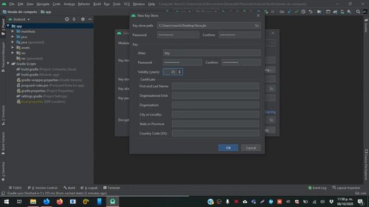Select settings.gradle in project tree
The width and height of the screenshot is (369, 207).
coord(42,96)
